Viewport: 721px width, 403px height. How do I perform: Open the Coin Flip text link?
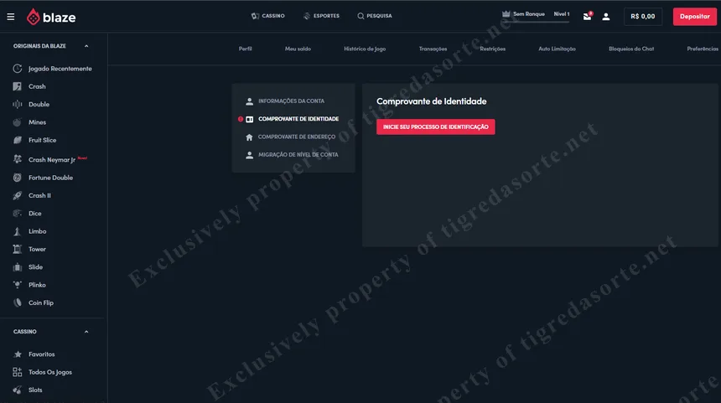tap(41, 302)
